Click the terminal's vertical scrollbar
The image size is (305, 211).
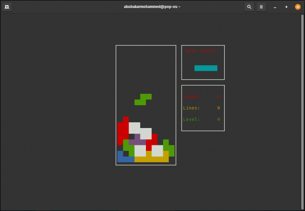click(x=302, y=112)
